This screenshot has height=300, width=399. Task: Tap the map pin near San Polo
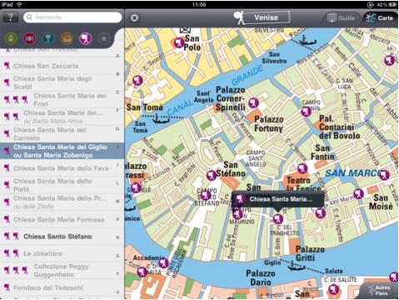(x=179, y=42)
